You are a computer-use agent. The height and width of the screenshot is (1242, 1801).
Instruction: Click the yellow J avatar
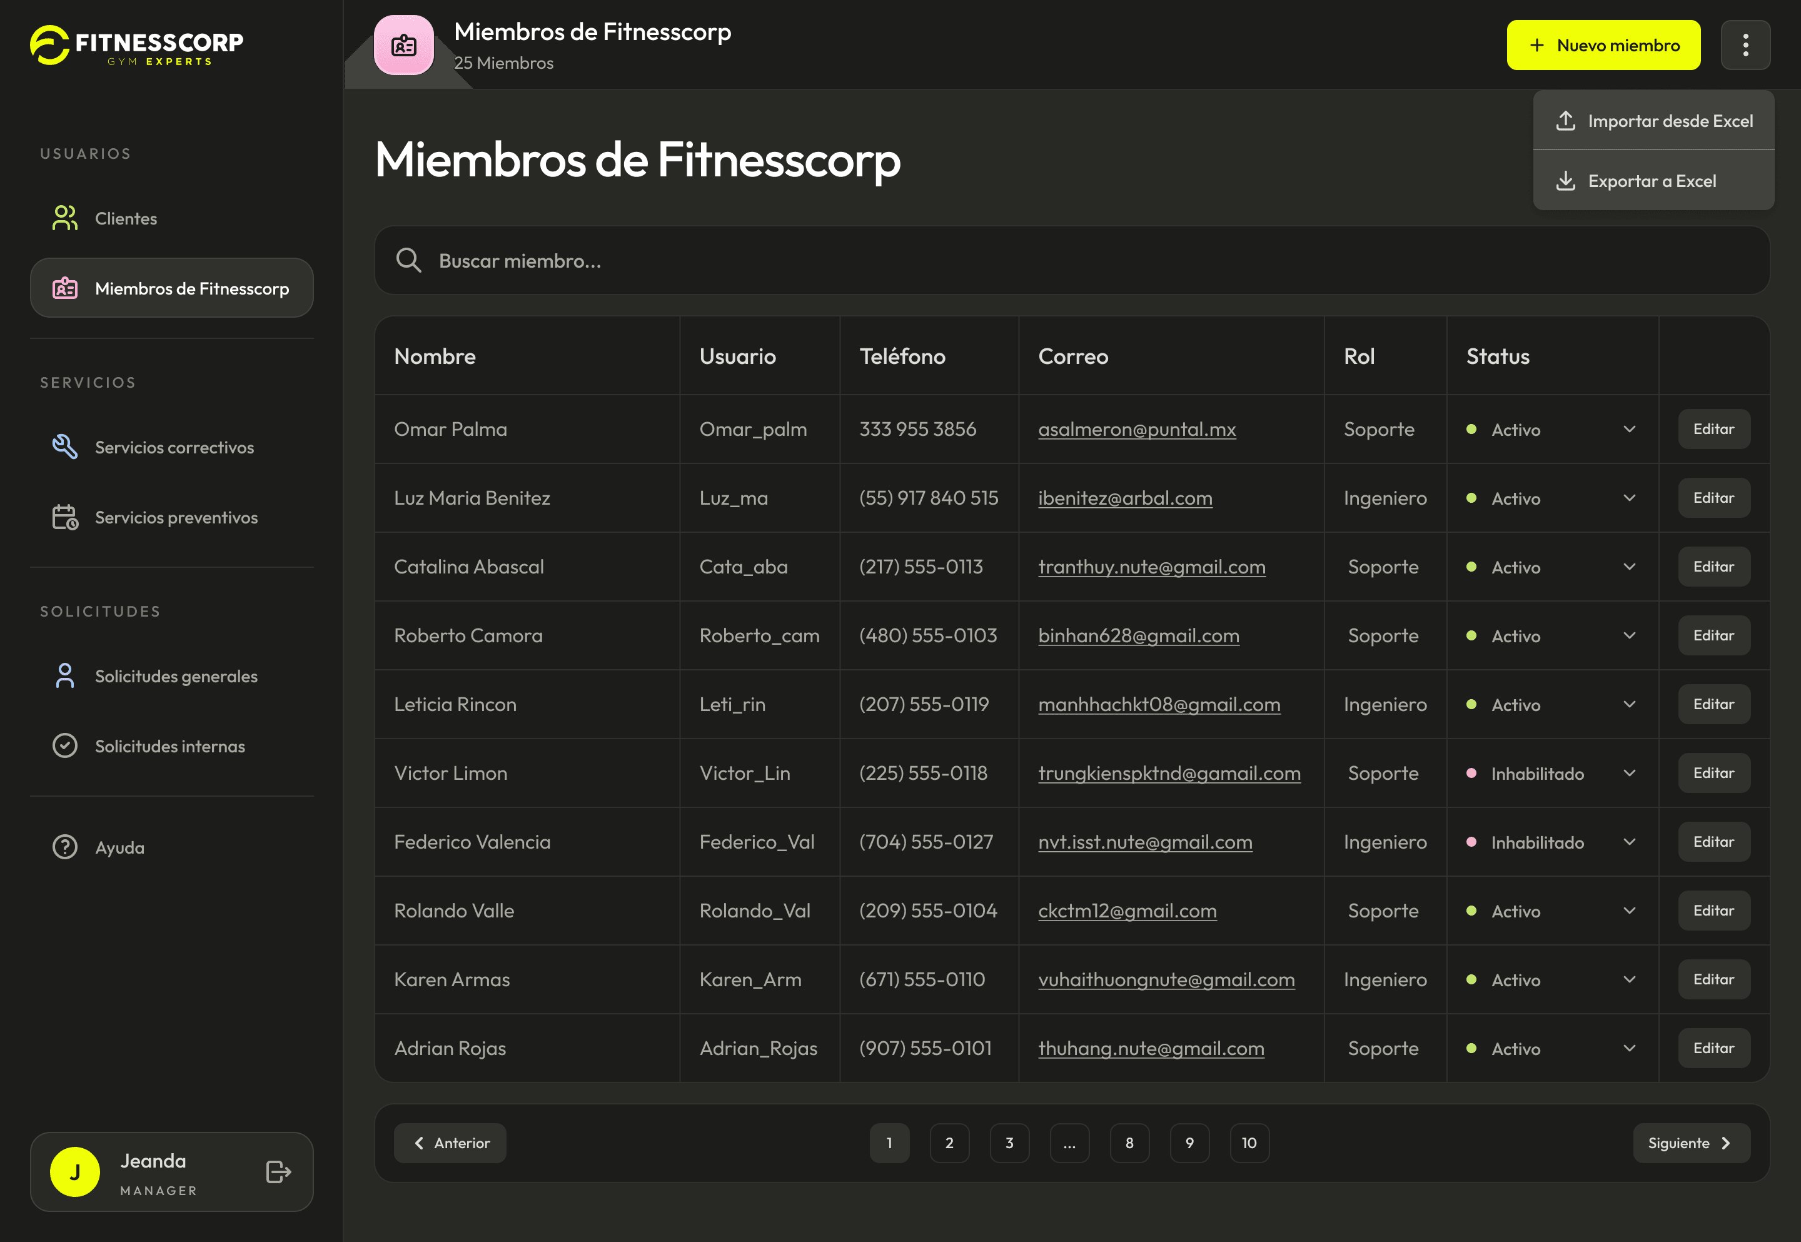(74, 1171)
